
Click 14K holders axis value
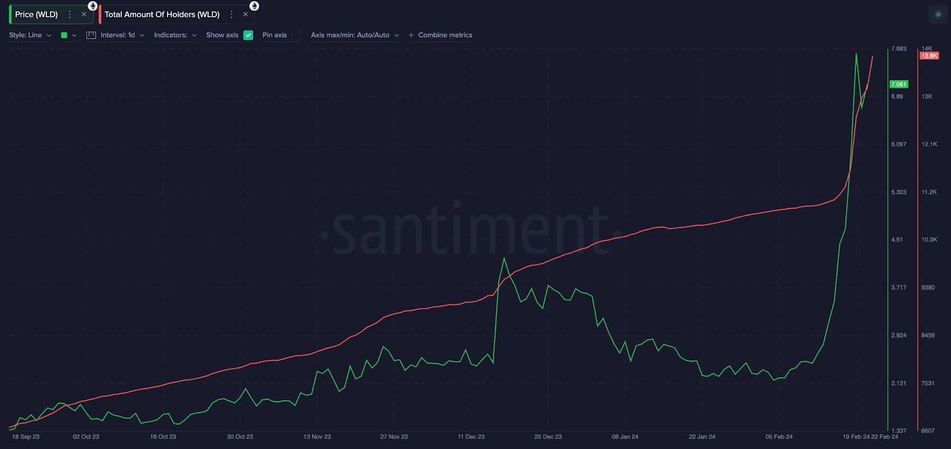tap(927, 49)
